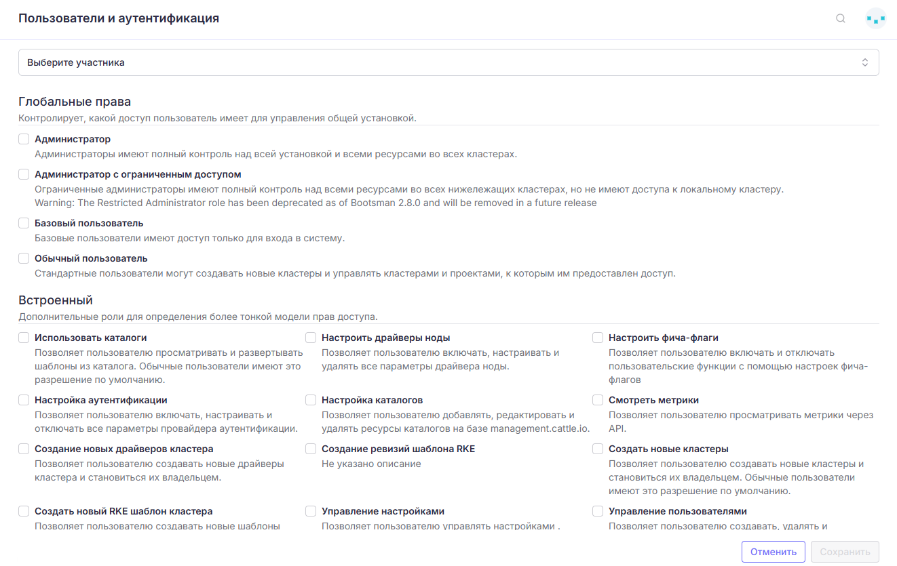Screen dimensions: 897x566
Task: Enable Создание новых драйверов кластера
Action: 24,449
